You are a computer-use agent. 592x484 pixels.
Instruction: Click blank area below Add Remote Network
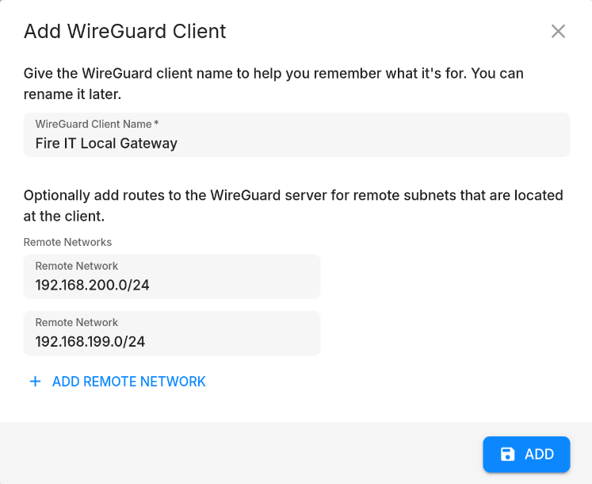pos(296,408)
